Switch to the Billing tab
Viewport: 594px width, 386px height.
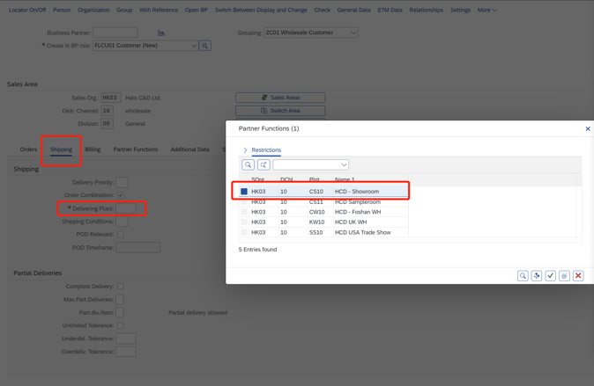(93, 149)
